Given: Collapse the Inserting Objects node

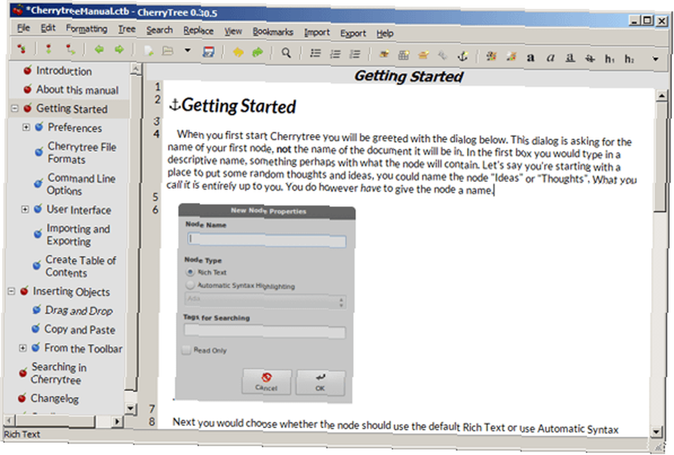Looking at the screenshot, I should pyautogui.click(x=11, y=292).
